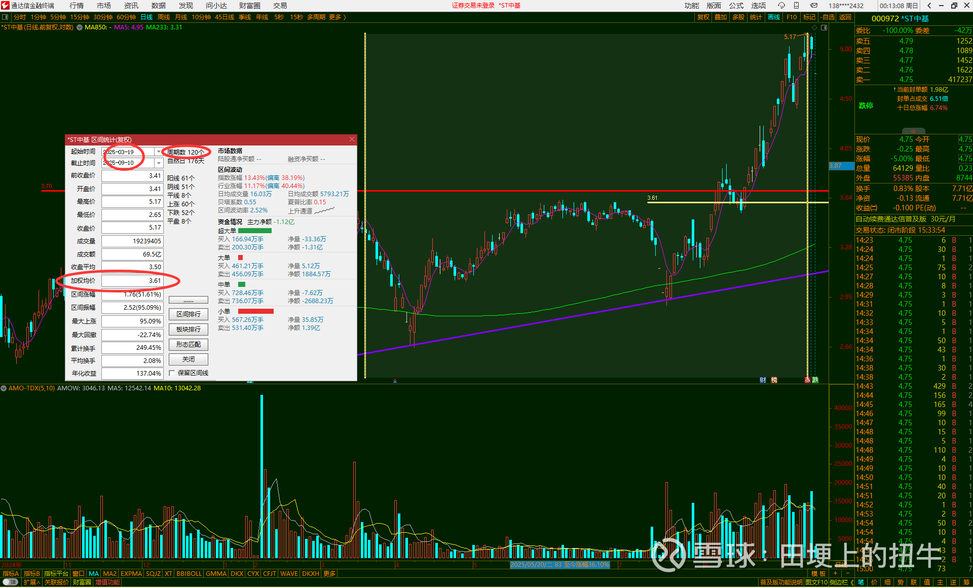973x588 pixels.
Task: Click the 区间排行 button
Action: pyautogui.click(x=189, y=314)
